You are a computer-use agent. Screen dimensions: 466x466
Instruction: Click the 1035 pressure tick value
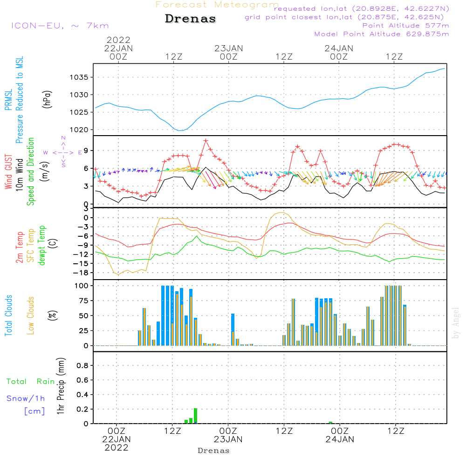[79, 77]
